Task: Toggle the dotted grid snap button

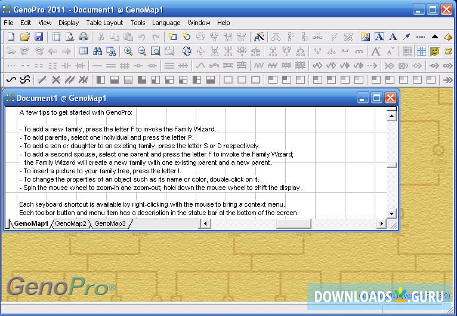Action: click(x=407, y=51)
